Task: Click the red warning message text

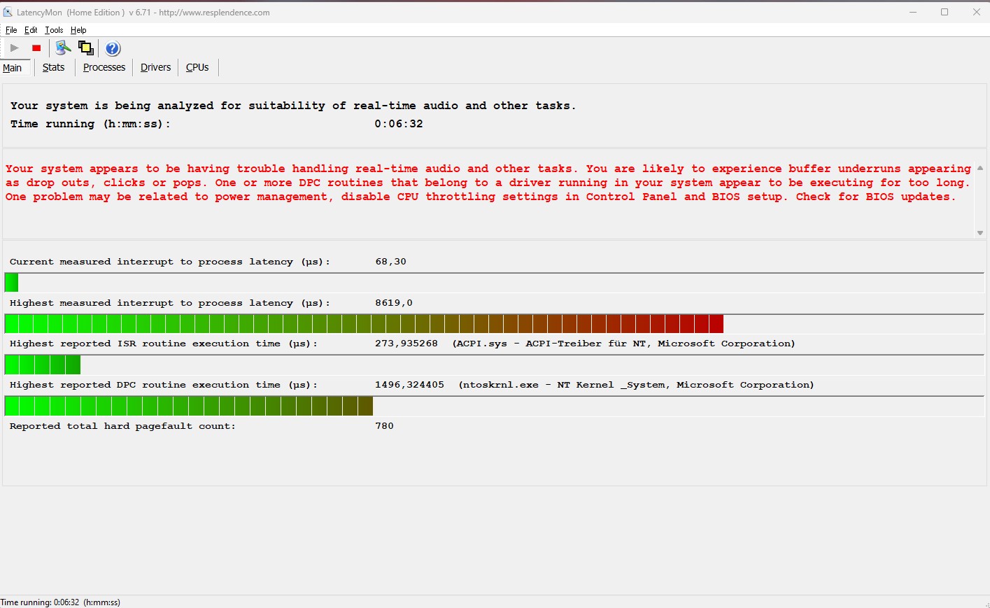Action: [x=488, y=183]
